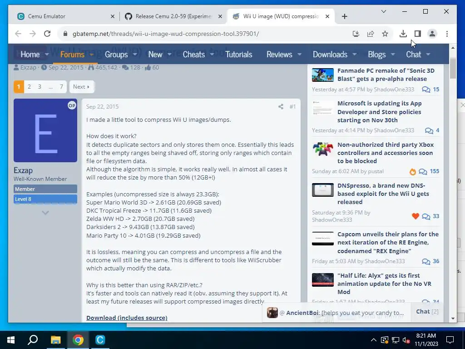The width and height of the screenshot is (465, 349).
Task: Bookmark this page with the star icon
Action: pyautogui.click(x=385, y=34)
